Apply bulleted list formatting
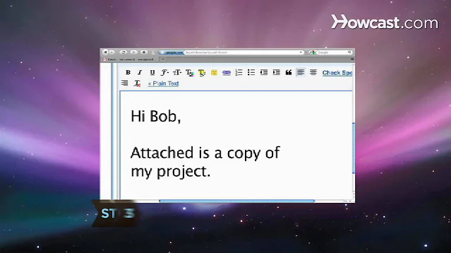This screenshot has width=451, height=253. tap(251, 73)
